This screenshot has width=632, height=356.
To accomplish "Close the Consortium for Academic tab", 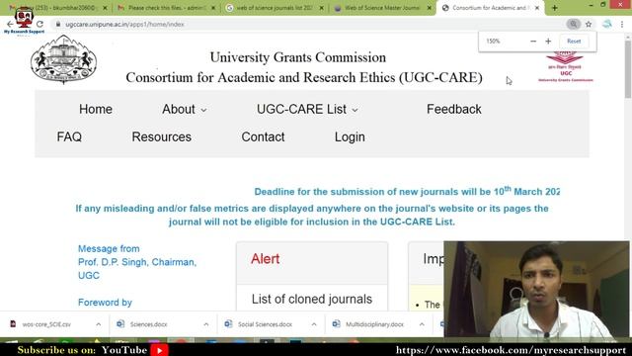I will click(x=537, y=8).
